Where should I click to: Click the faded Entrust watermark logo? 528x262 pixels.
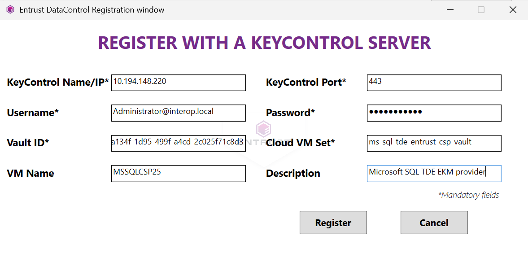click(x=263, y=130)
